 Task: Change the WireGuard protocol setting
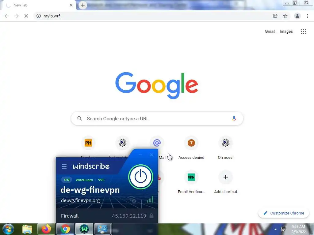point(84,180)
